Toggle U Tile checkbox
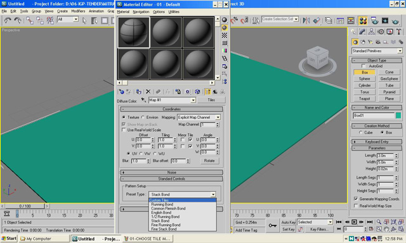The image size is (406, 243). pyautogui.click(x=190, y=140)
